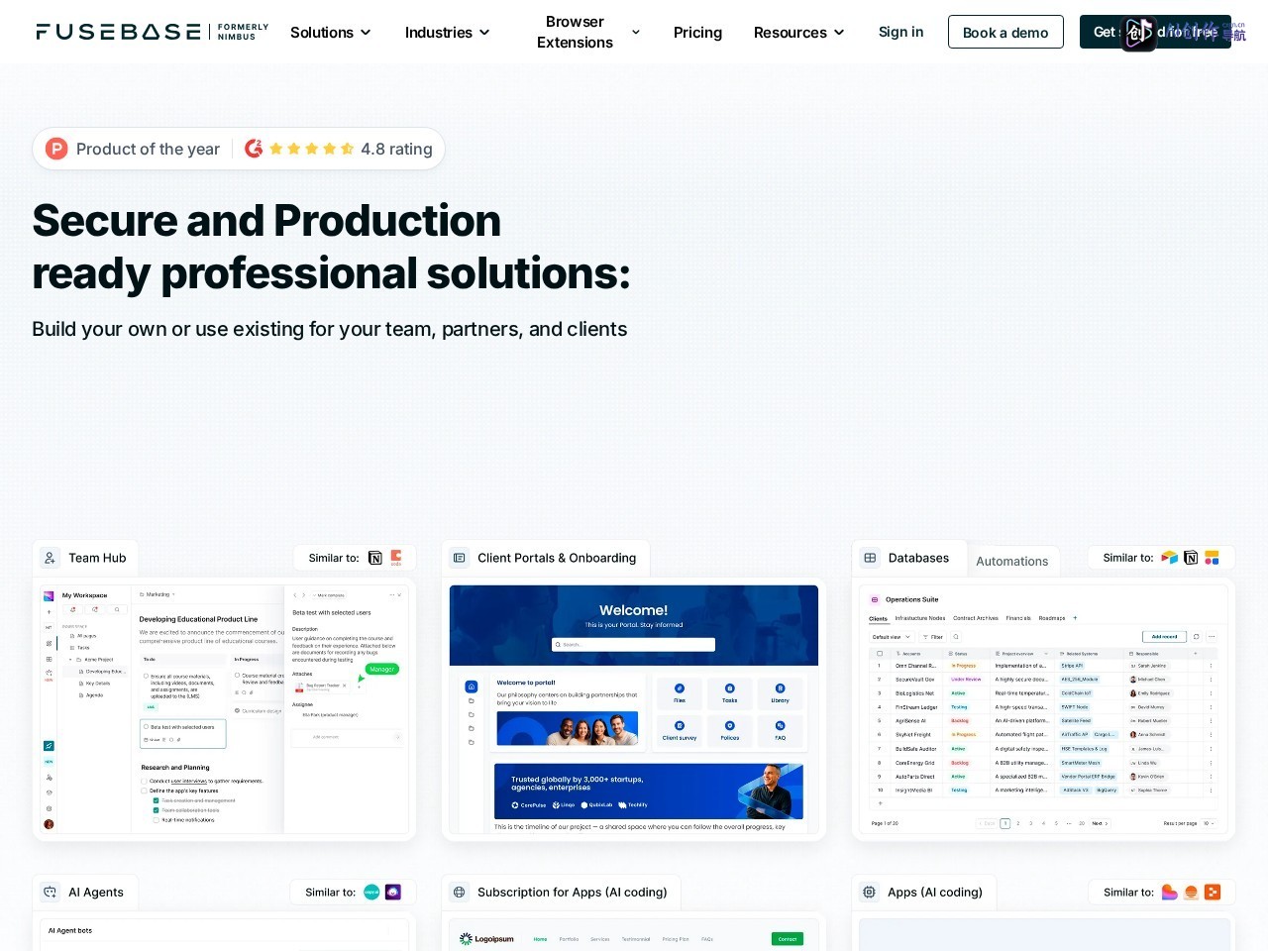The height and width of the screenshot is (951, 1268).
Task: Check the 'Define the app's key features' box
Action: tap(145, 791)
